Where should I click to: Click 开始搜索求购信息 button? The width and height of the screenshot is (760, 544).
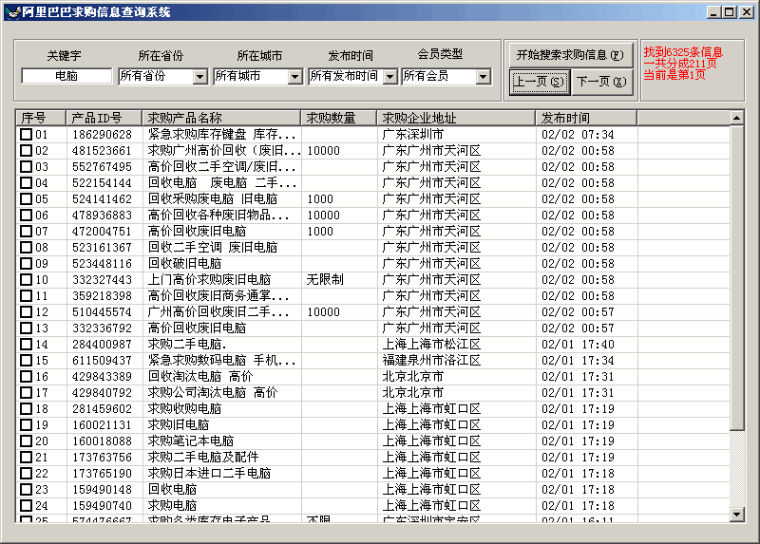click(570, 55)
